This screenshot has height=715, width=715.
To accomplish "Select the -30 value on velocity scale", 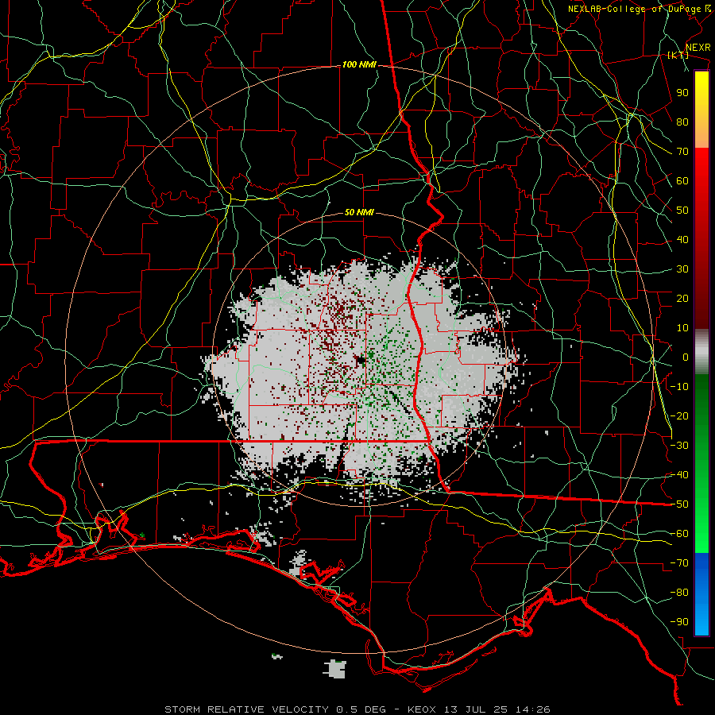I will tap(679, 446).
